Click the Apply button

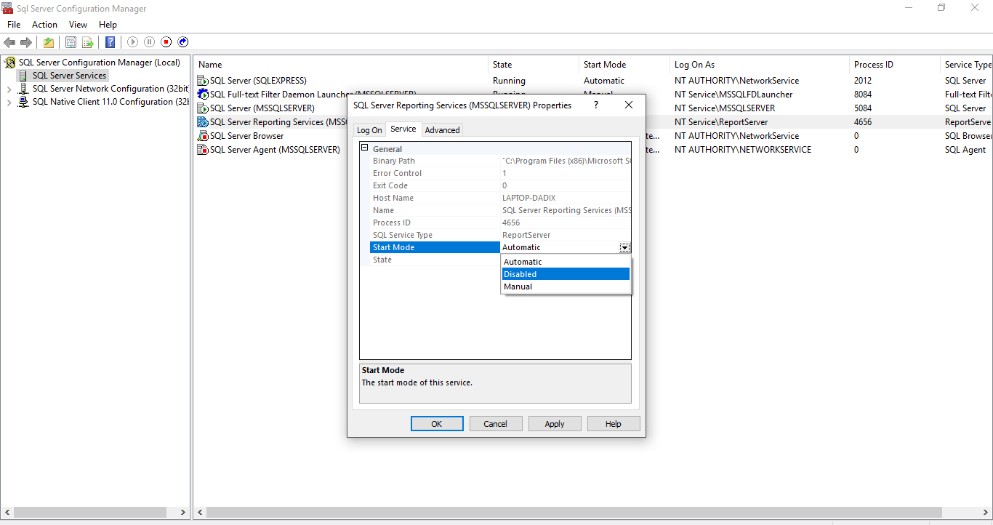pos(555,424)
